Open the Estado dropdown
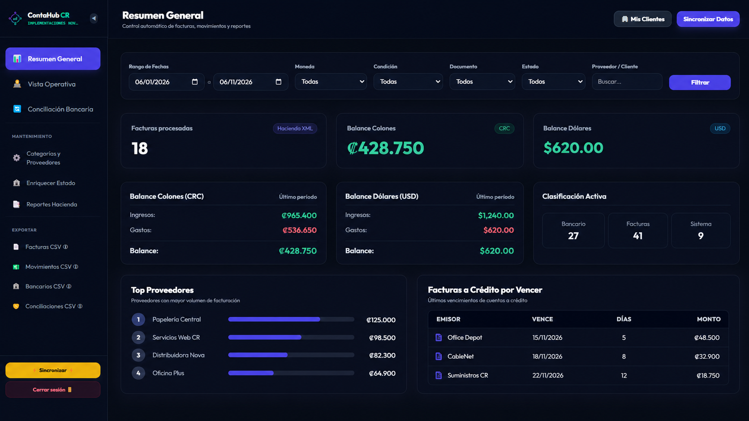749x421 pixels. pos(553,81)
